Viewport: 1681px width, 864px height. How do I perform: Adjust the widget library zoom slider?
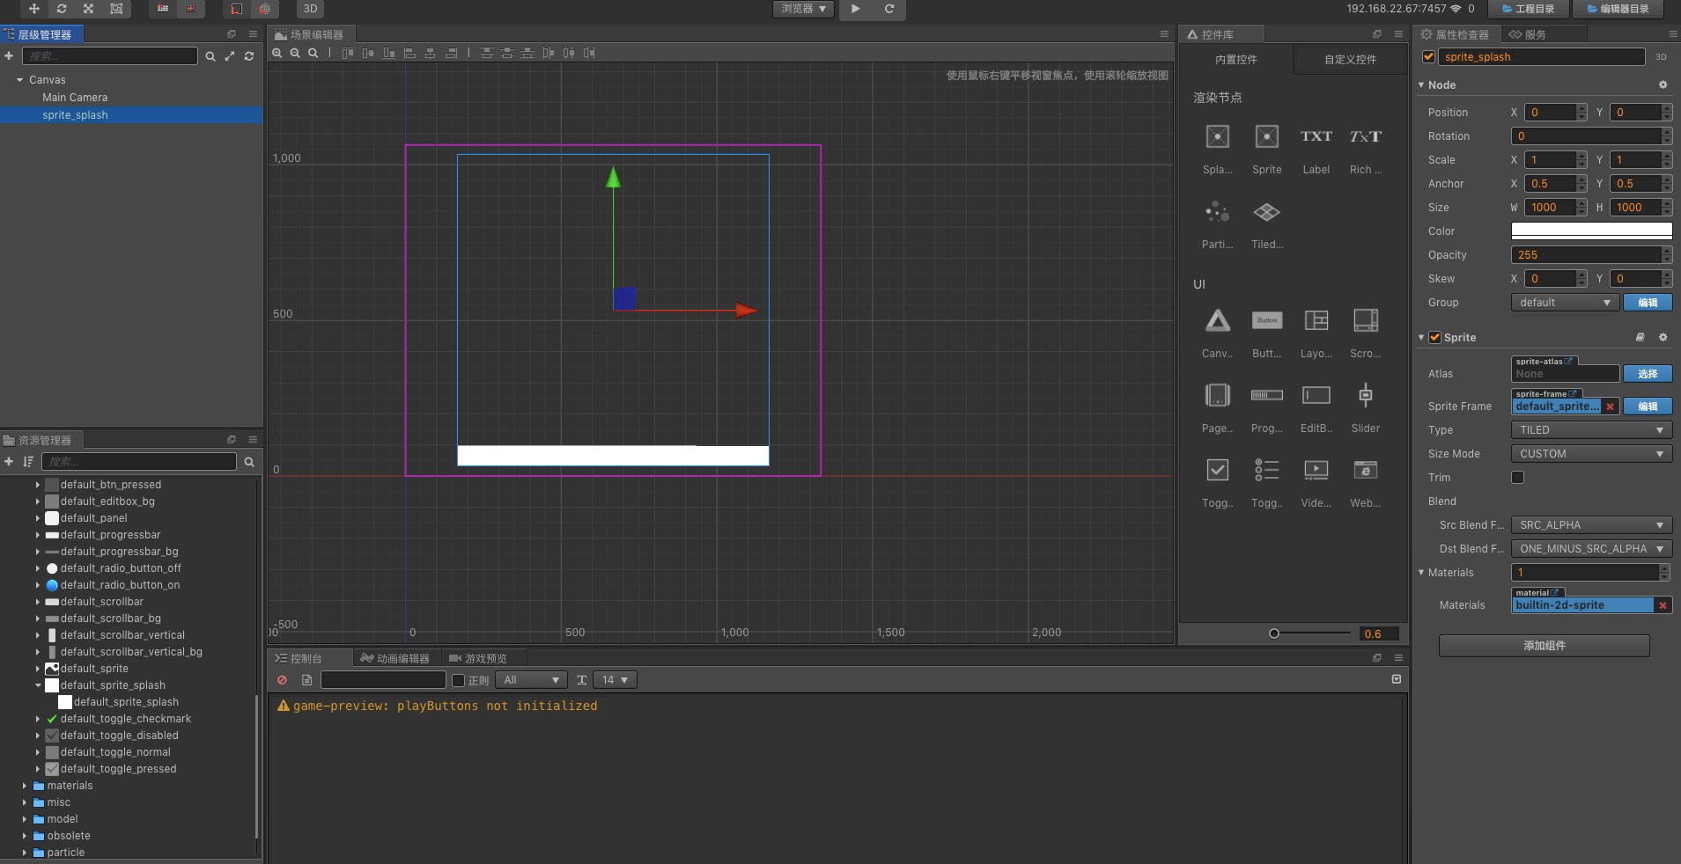1273,633
